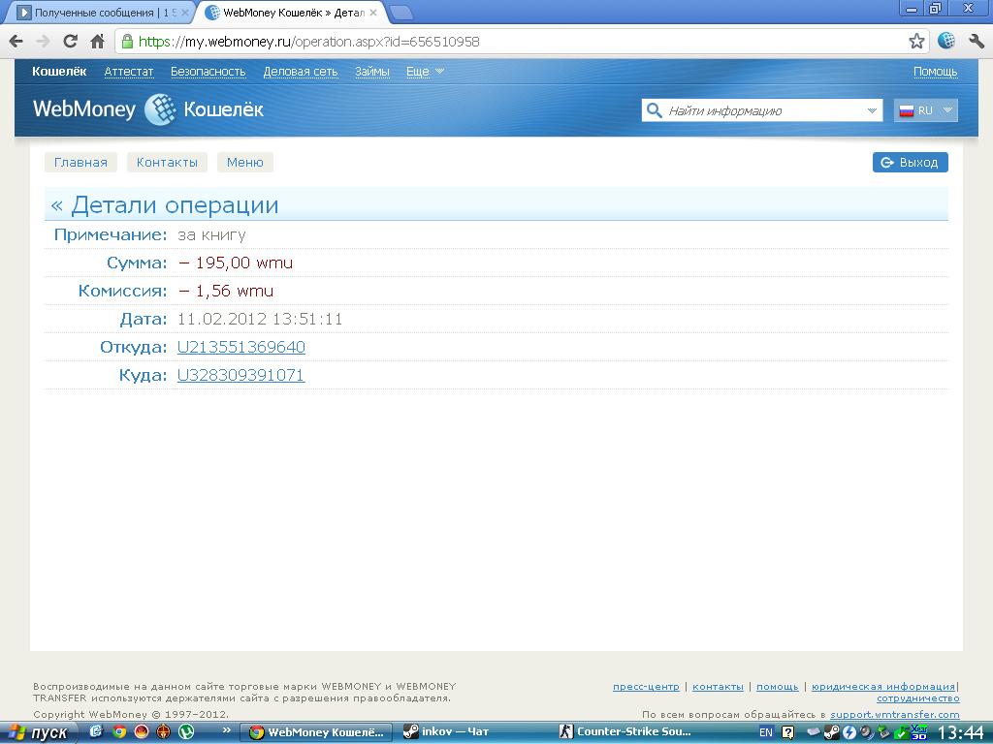Select the WebMoney Кошелёк browser tab
The image size is (993, 744).
pyautogui.click(x=291, y=13)
